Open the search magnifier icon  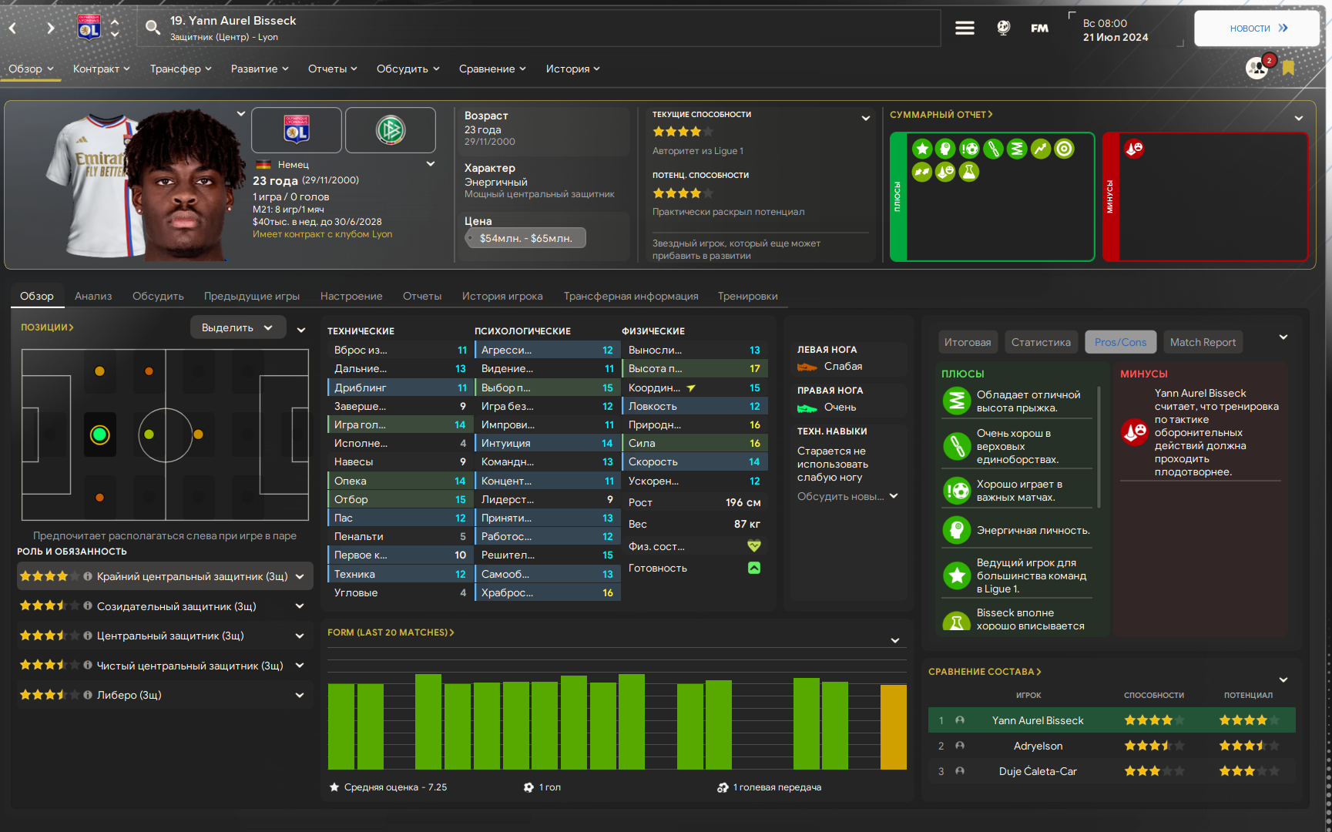tap(153, 29)
